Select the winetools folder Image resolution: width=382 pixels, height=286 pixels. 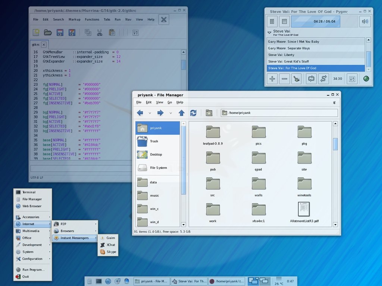pos(304,187)
